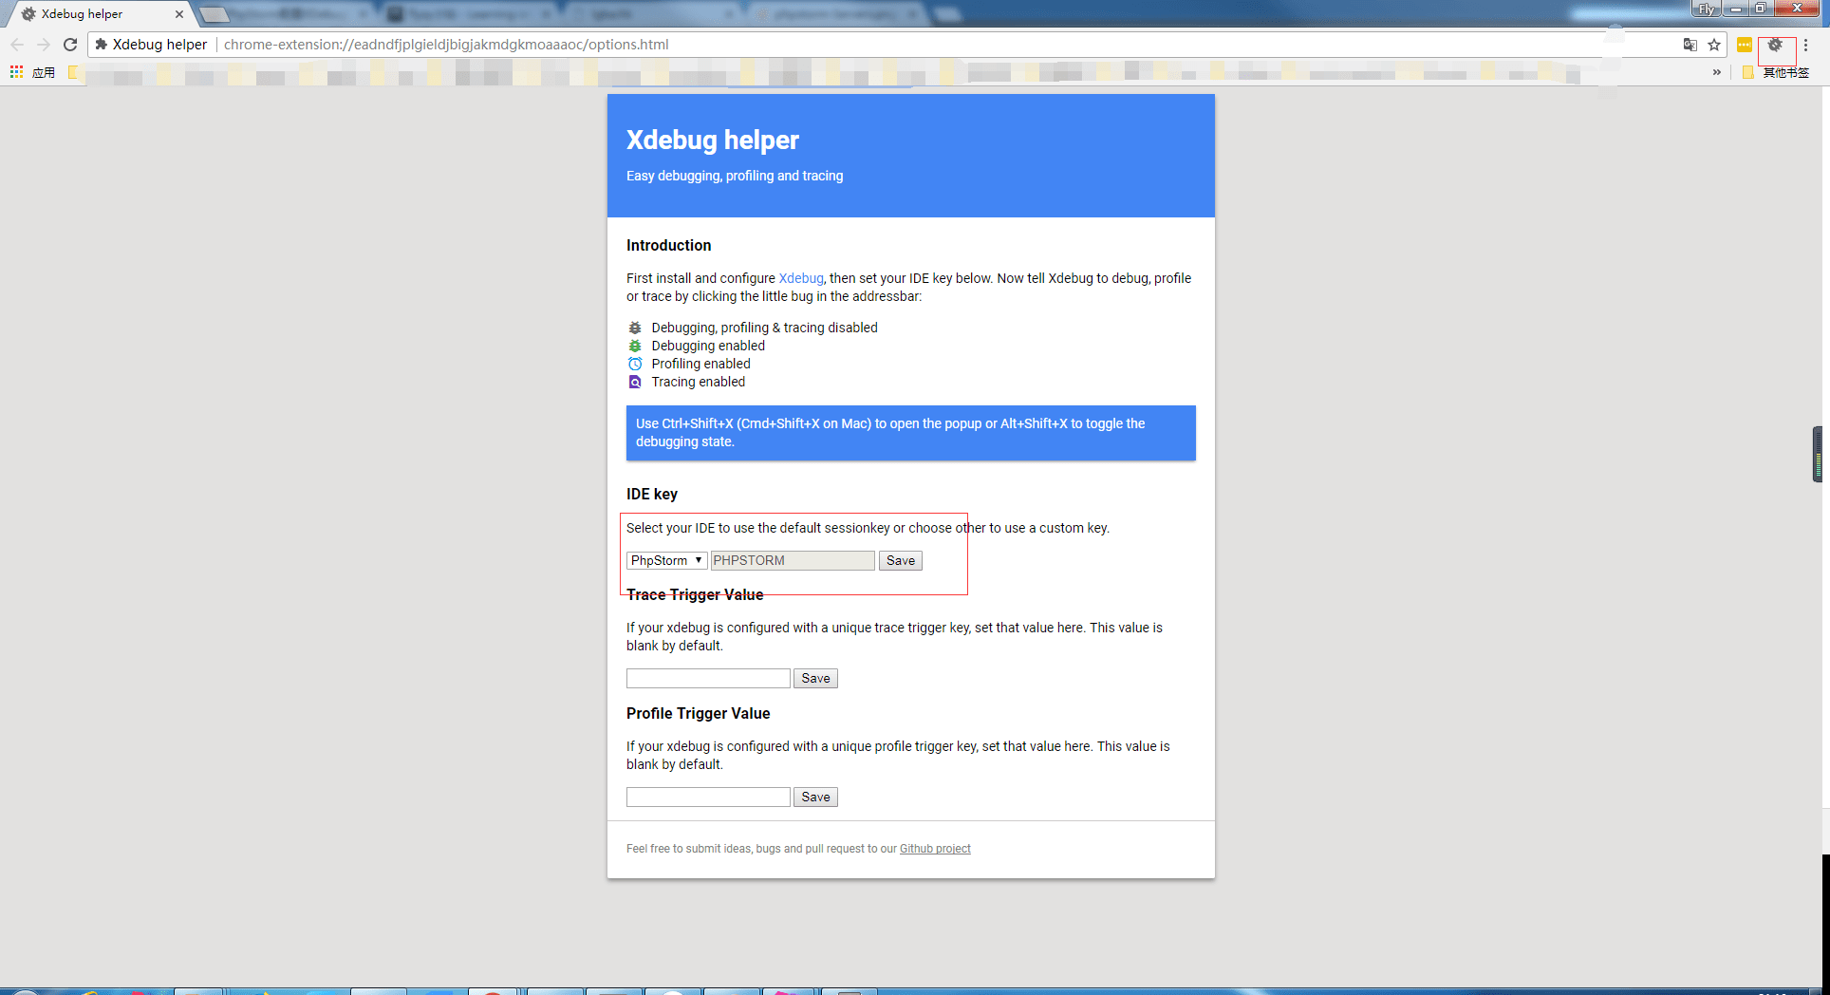Click the IDE key section heading

click(652, 494)
